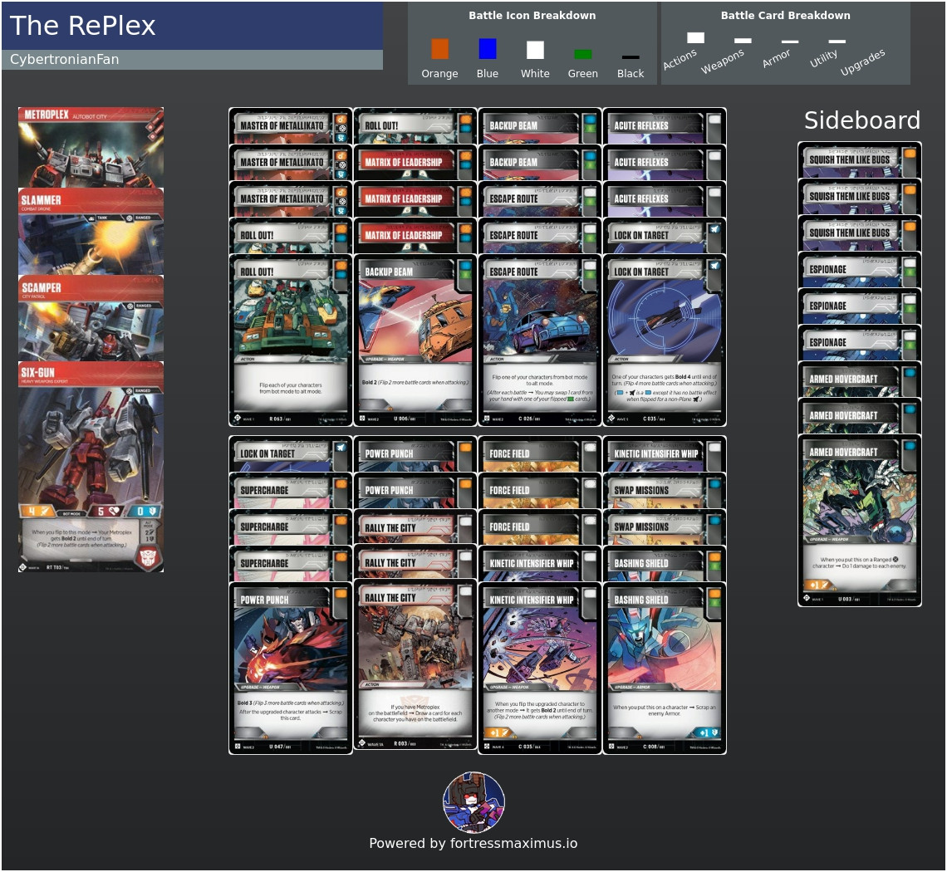Click the "Green" label under the swatch
The image size is (947, 872).
[583, 73]
